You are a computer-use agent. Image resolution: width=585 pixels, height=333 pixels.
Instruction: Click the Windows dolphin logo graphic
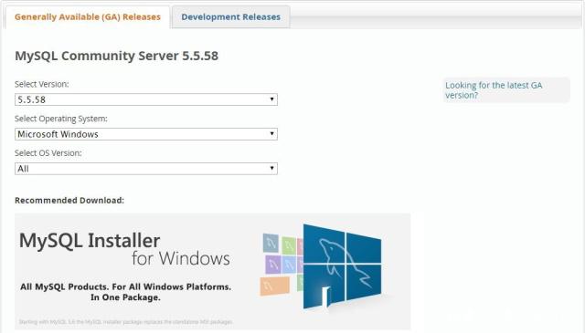point(342,266)
